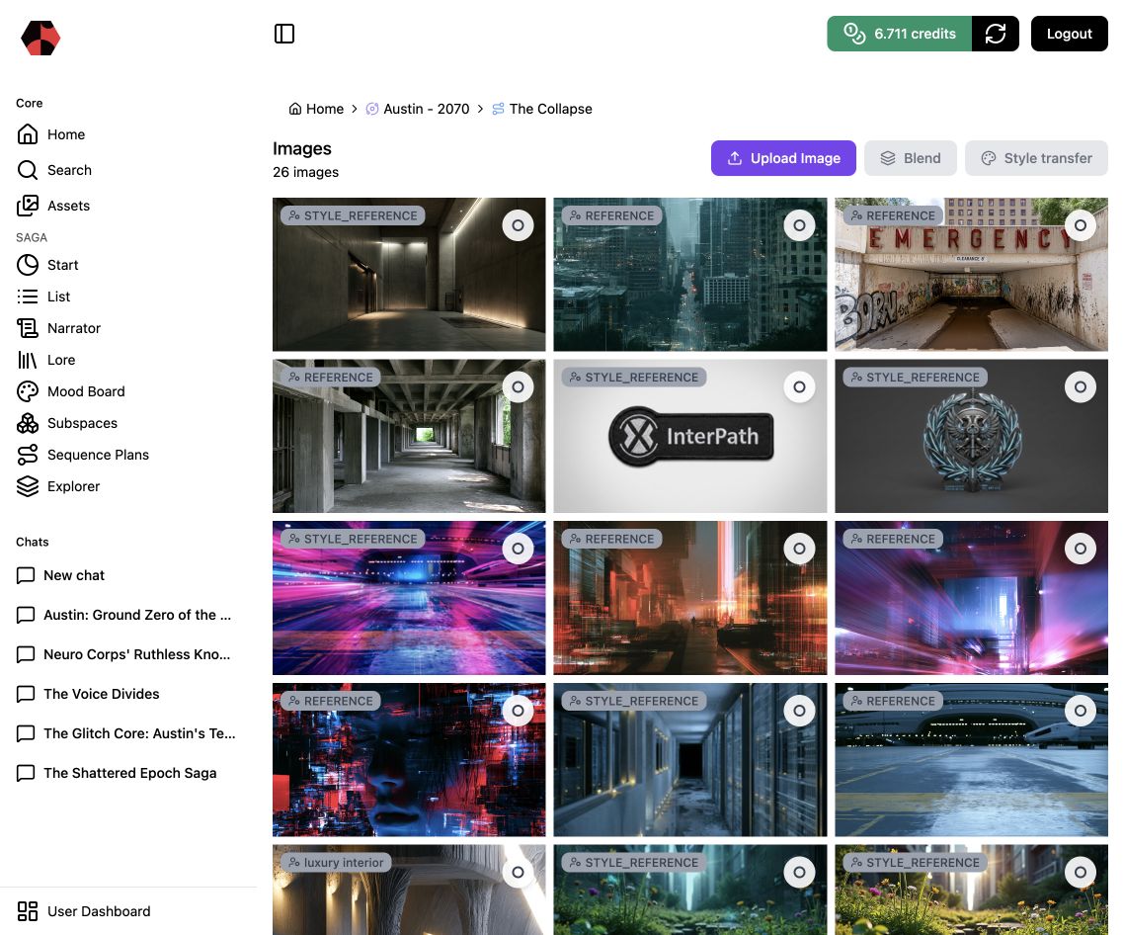Click the Explorer layers icon

pos(28,486)
